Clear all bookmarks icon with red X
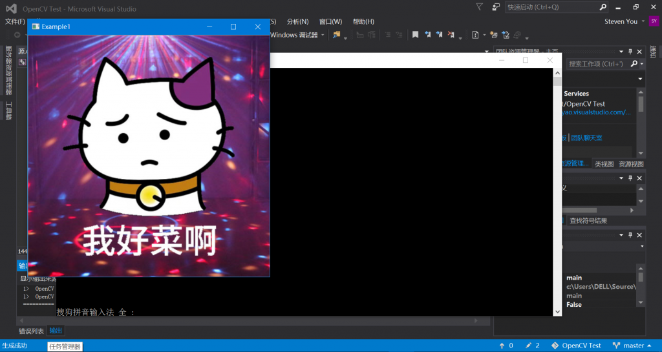Image resolution: width=662 pixels, height=352 pixels. click(x=451, y=35)
